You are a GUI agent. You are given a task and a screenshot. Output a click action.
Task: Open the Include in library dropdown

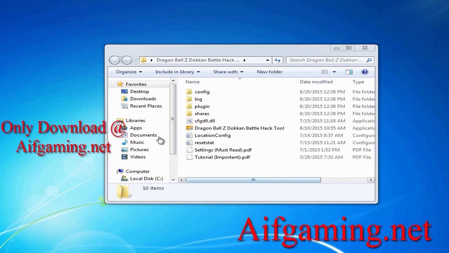click(177, 72)
